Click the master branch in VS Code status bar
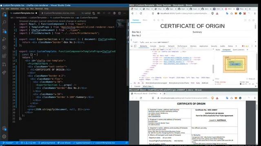The height and width of the screenshot is (146, 261). [8, 143]
